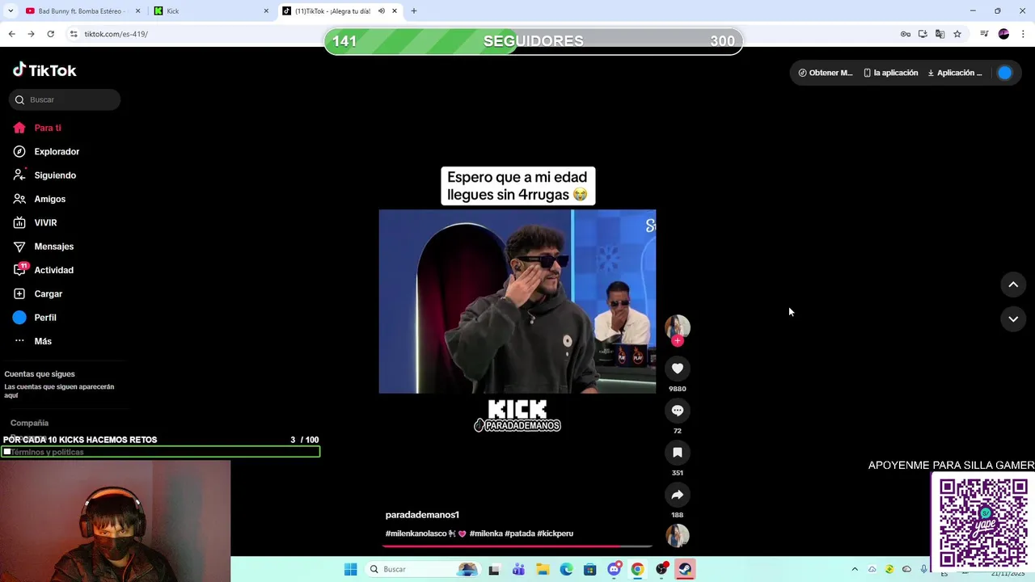Play the video in the feed

point(517,302)
